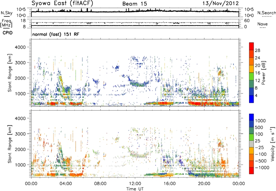Click the '16' power scale value
Image resolution: width=276 pixels, height=191 pixels.
[x=257, y=73]
